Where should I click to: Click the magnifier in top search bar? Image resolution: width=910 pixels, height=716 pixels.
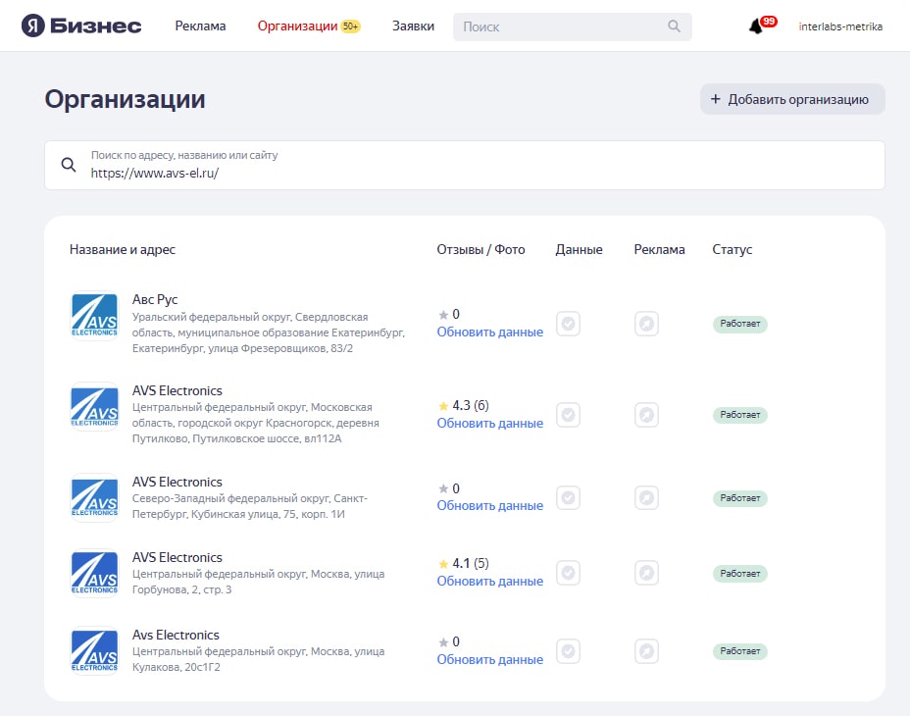pos(674,26)
